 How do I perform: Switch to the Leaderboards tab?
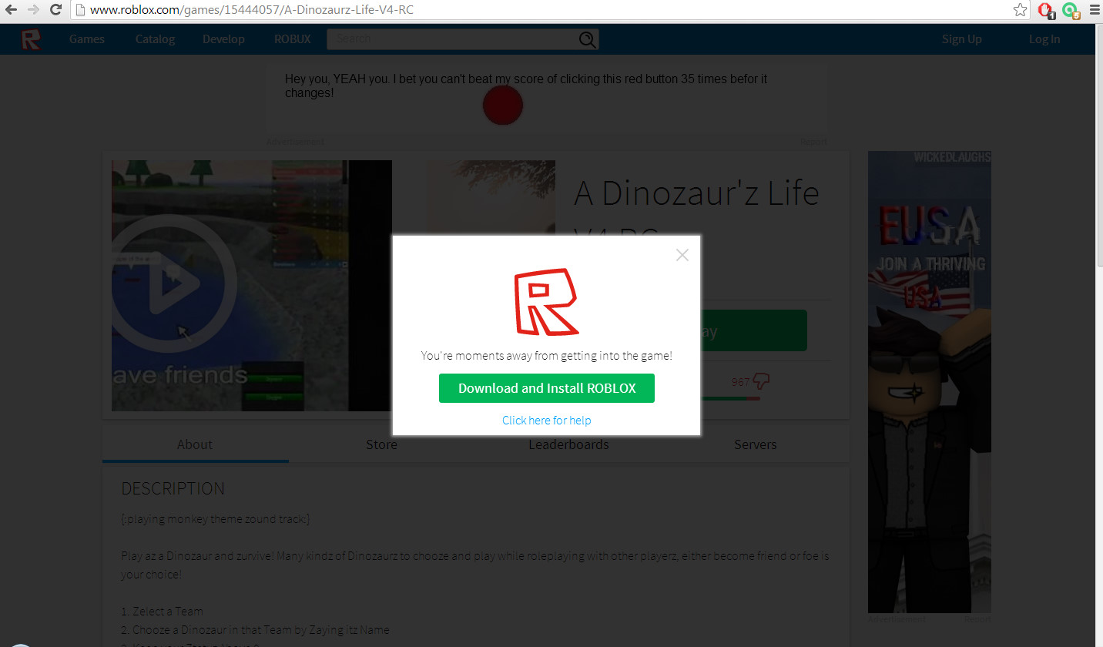coord(568,444)
